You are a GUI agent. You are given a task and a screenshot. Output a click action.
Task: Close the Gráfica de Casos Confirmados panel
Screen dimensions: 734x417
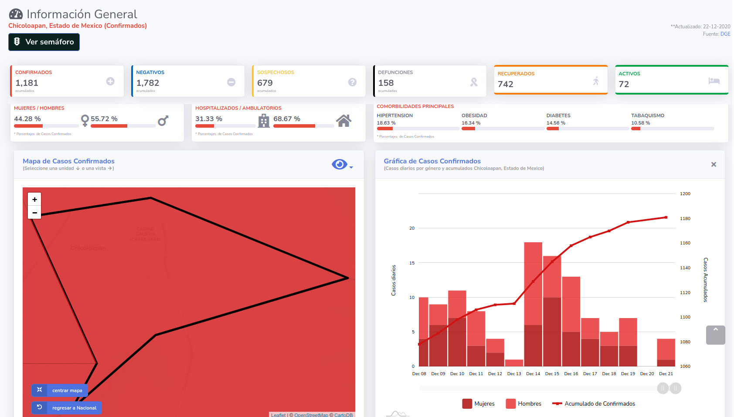[714, 164]
